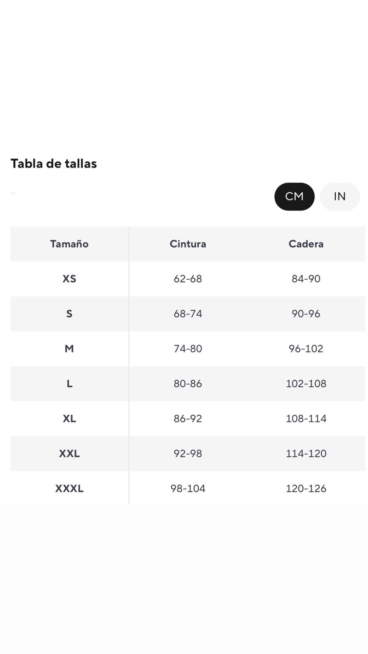
Task: Select the S size row
Action: (69, 314)
